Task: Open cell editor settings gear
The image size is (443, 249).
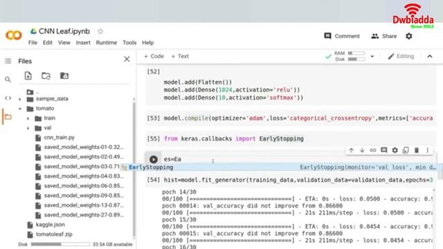Action: click(395, 150)
